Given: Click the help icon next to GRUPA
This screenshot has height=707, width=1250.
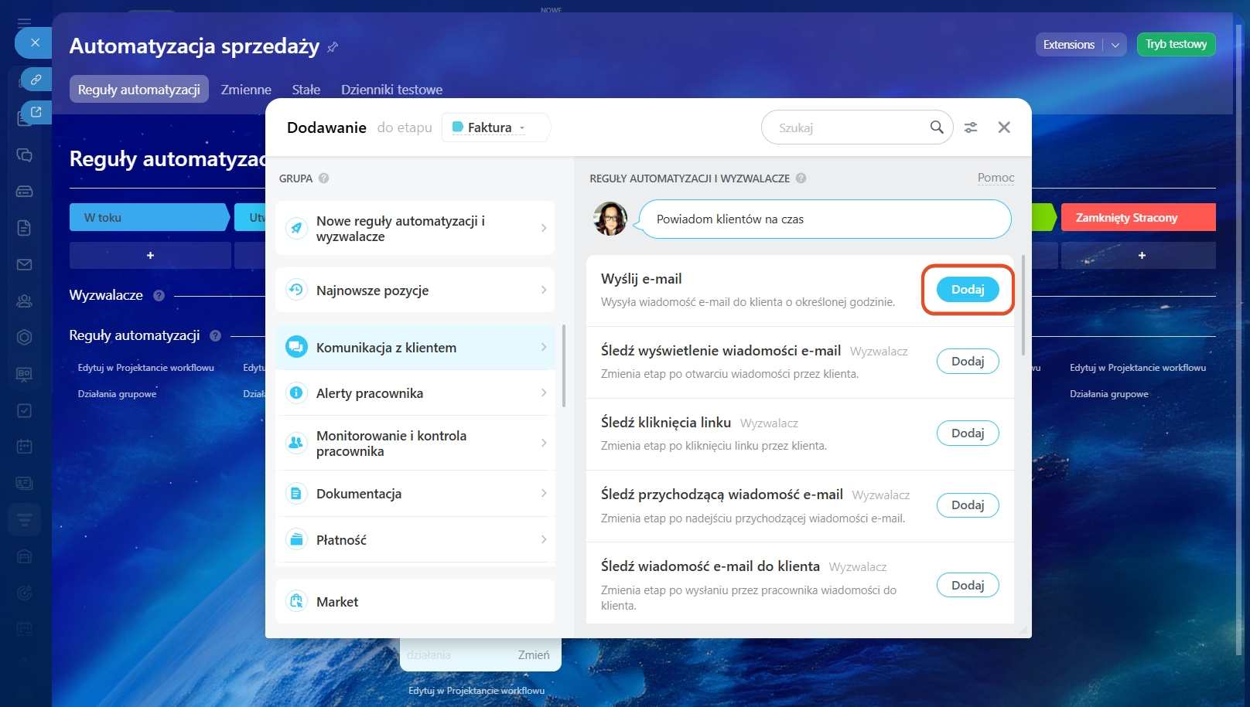Looking at the screenshot, I should [x=324, y=178].
